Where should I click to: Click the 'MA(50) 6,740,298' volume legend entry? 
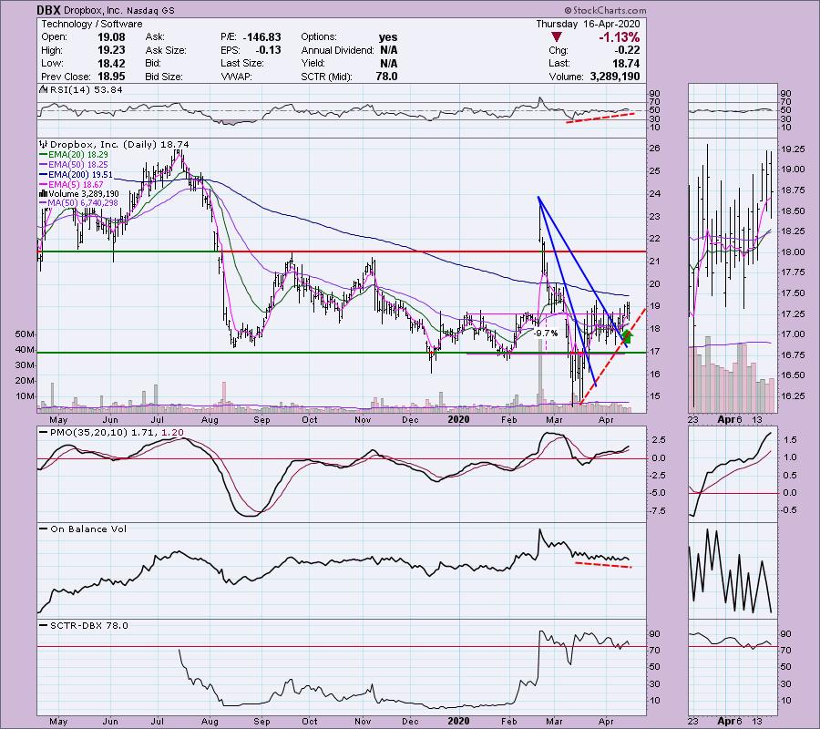[83, 203]
